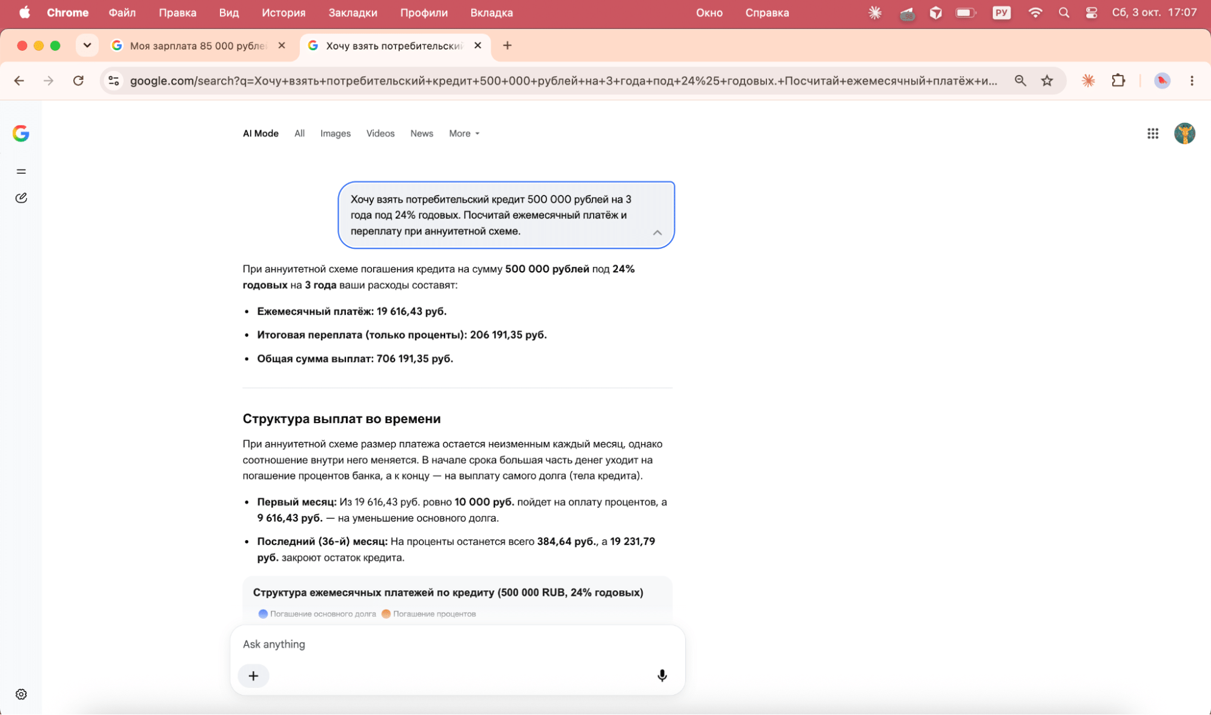Open settings gear in the sidebar
This screenshot has height=715, width=1211.
(21, 694)
